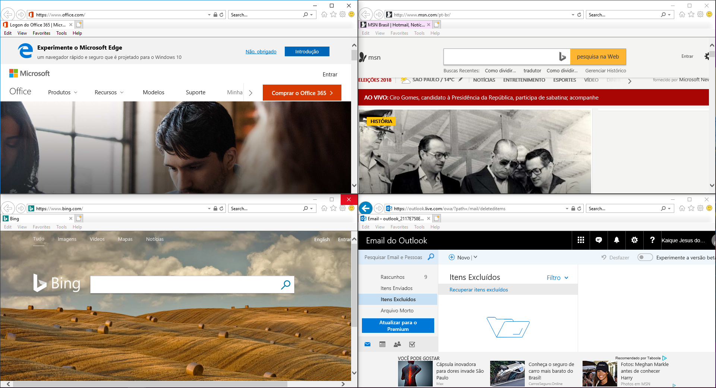This screenshot has width=716, height=388.
Task: Open the View menu in the MSN window
Action: pyautogui.click(x=380, y=33)
